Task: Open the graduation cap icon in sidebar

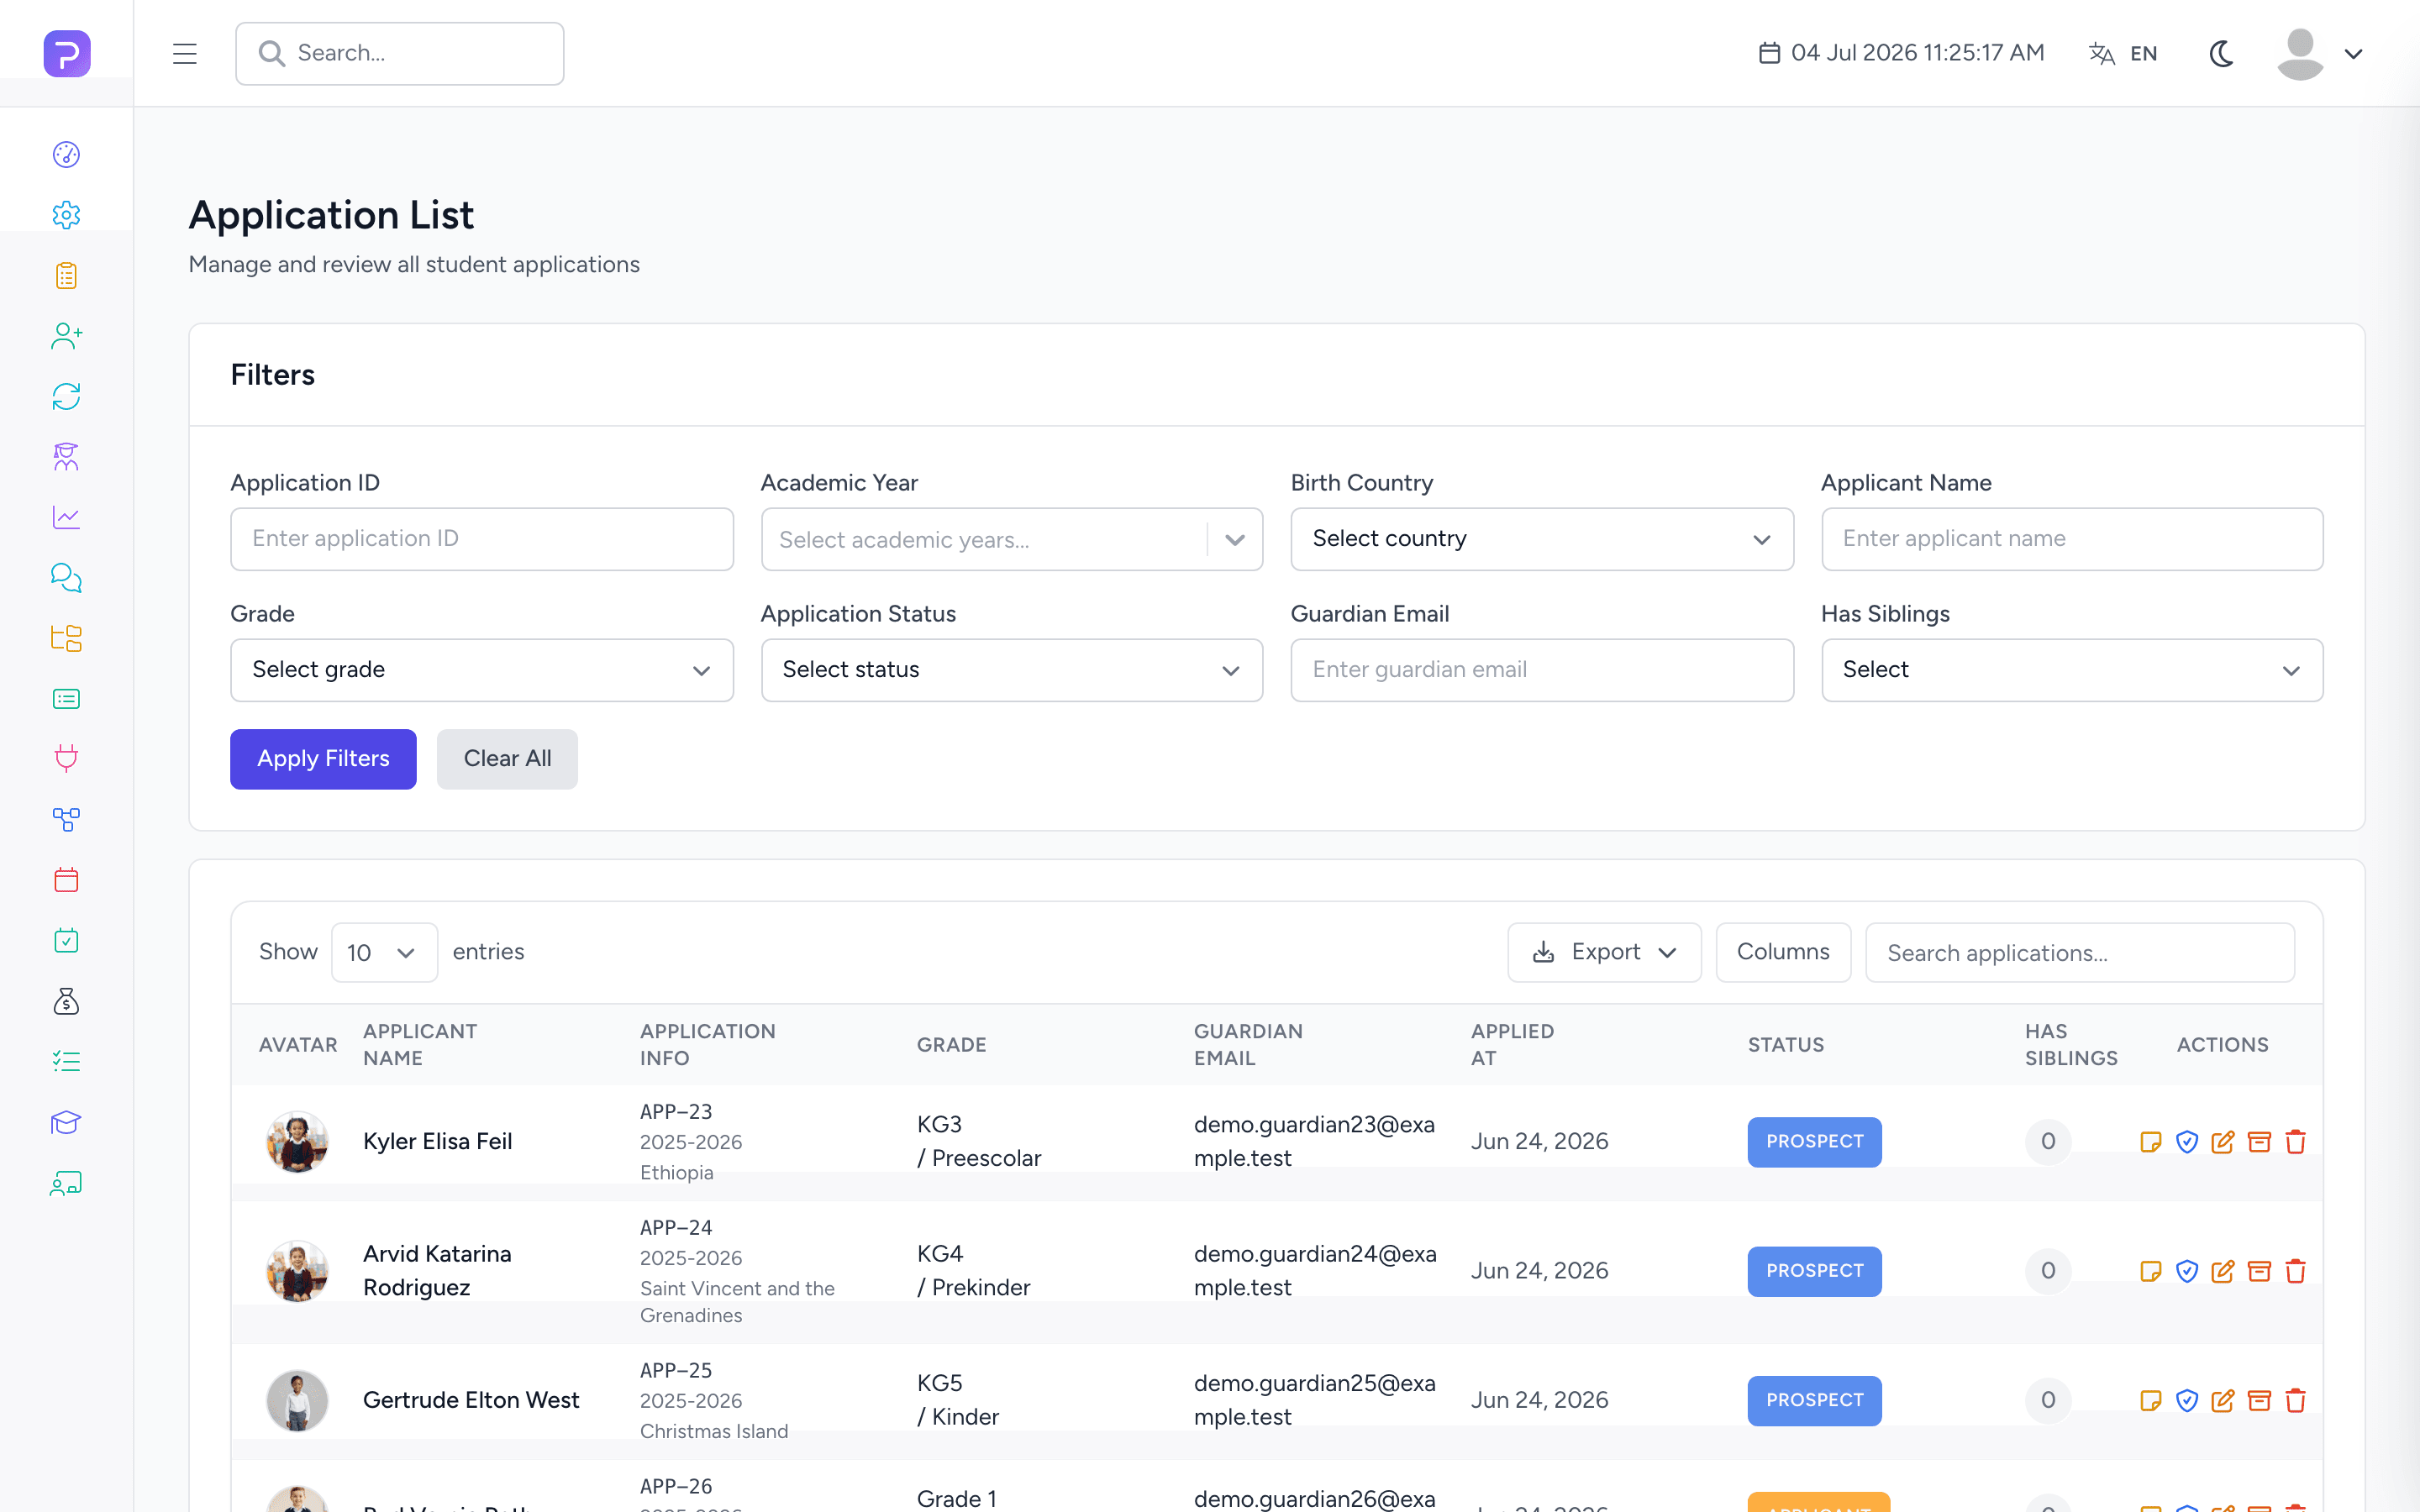Action: pyautogui.click(x=66, y=1122)
